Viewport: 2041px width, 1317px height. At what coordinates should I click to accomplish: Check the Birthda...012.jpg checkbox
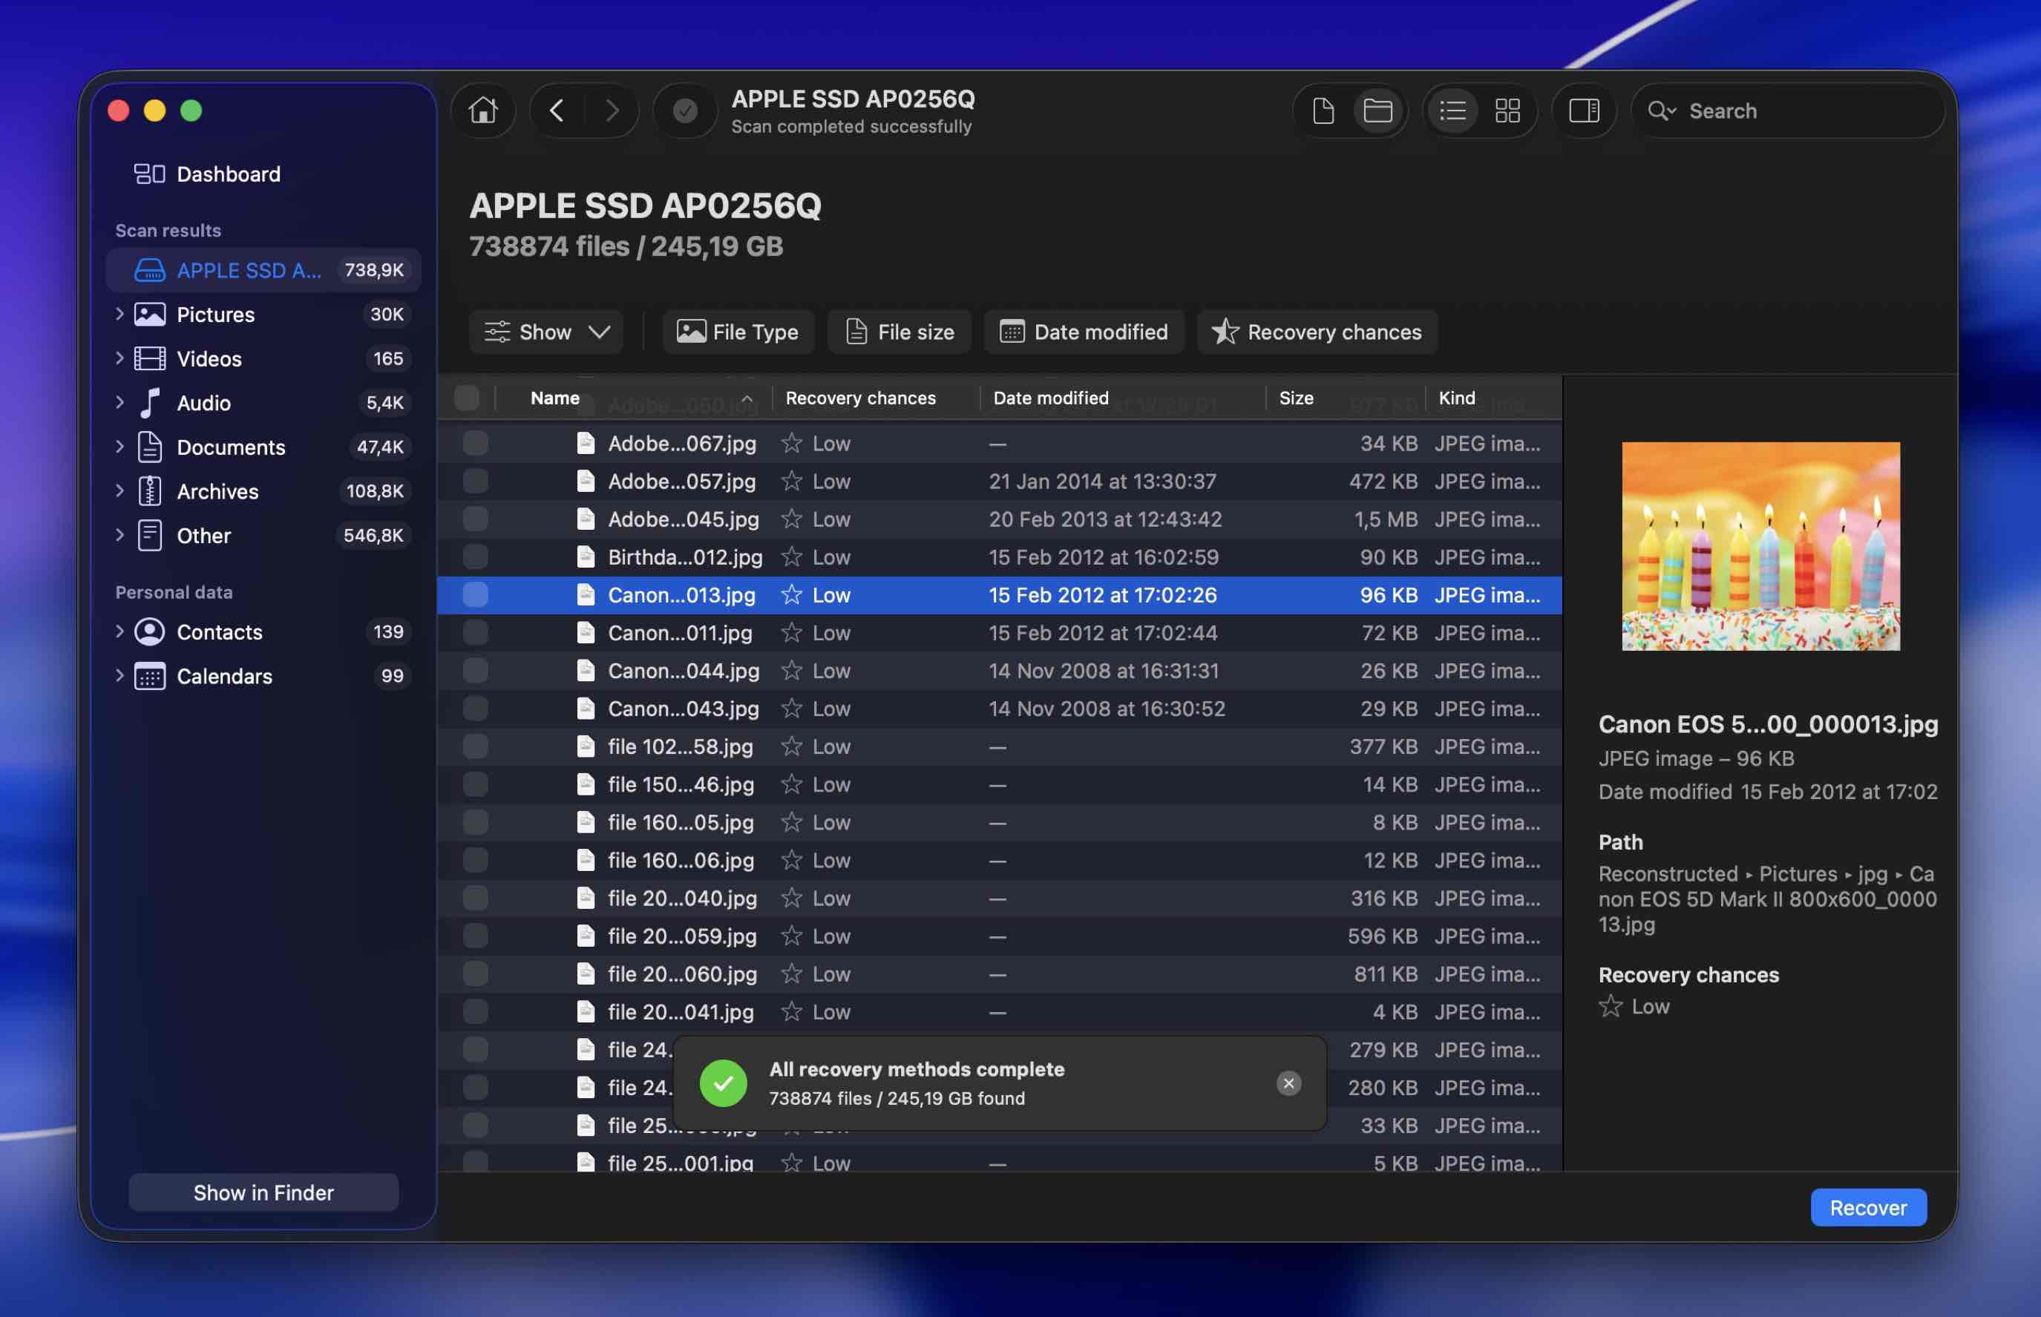[476, 556]
